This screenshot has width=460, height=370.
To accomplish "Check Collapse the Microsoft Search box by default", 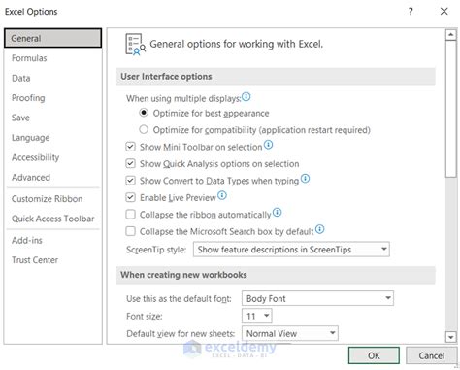I will pyautogui.click(x=130, y=231).
